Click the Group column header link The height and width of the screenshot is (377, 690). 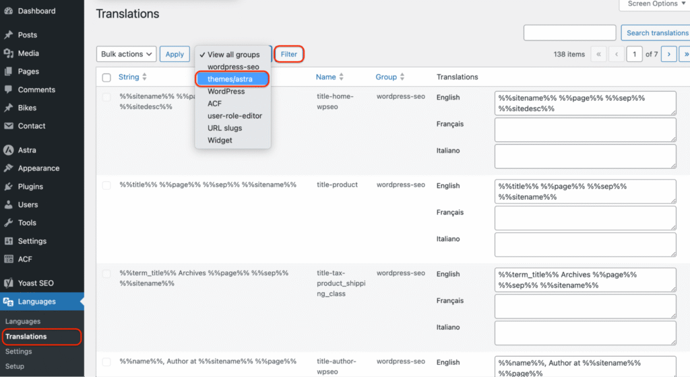tap(386, 77)
